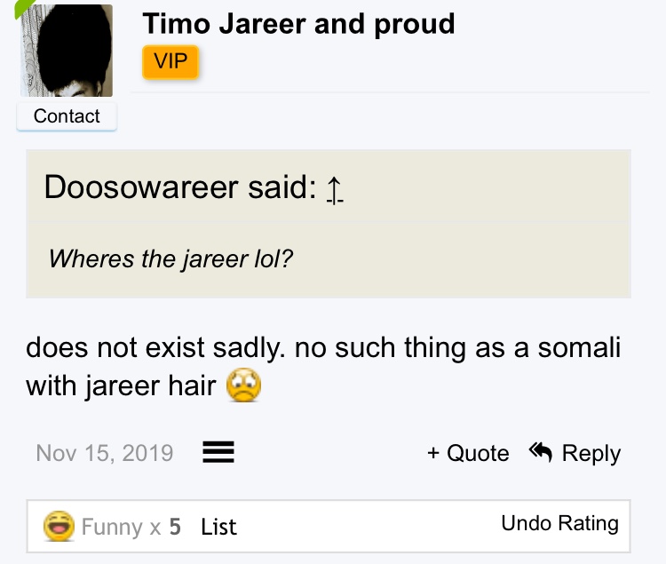Screen dimensions: 666x564
Task: Show the List of raters
Action: tap(218, 527)
